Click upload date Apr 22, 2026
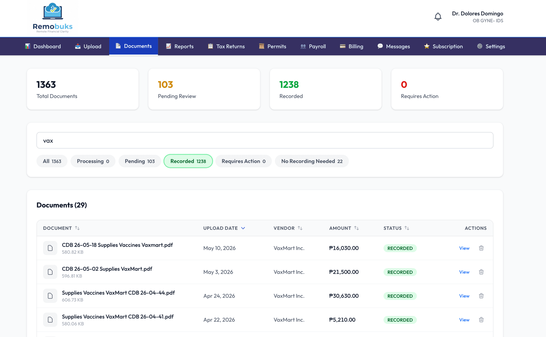This screenshot has height=337, width=546. click(219, 320)
